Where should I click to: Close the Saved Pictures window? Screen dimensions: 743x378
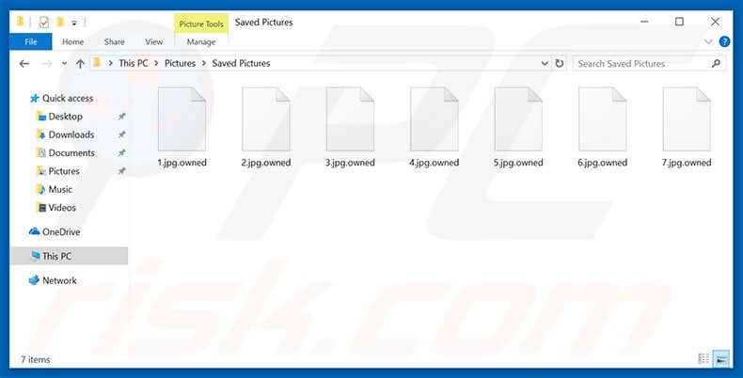tap(715, 22)
